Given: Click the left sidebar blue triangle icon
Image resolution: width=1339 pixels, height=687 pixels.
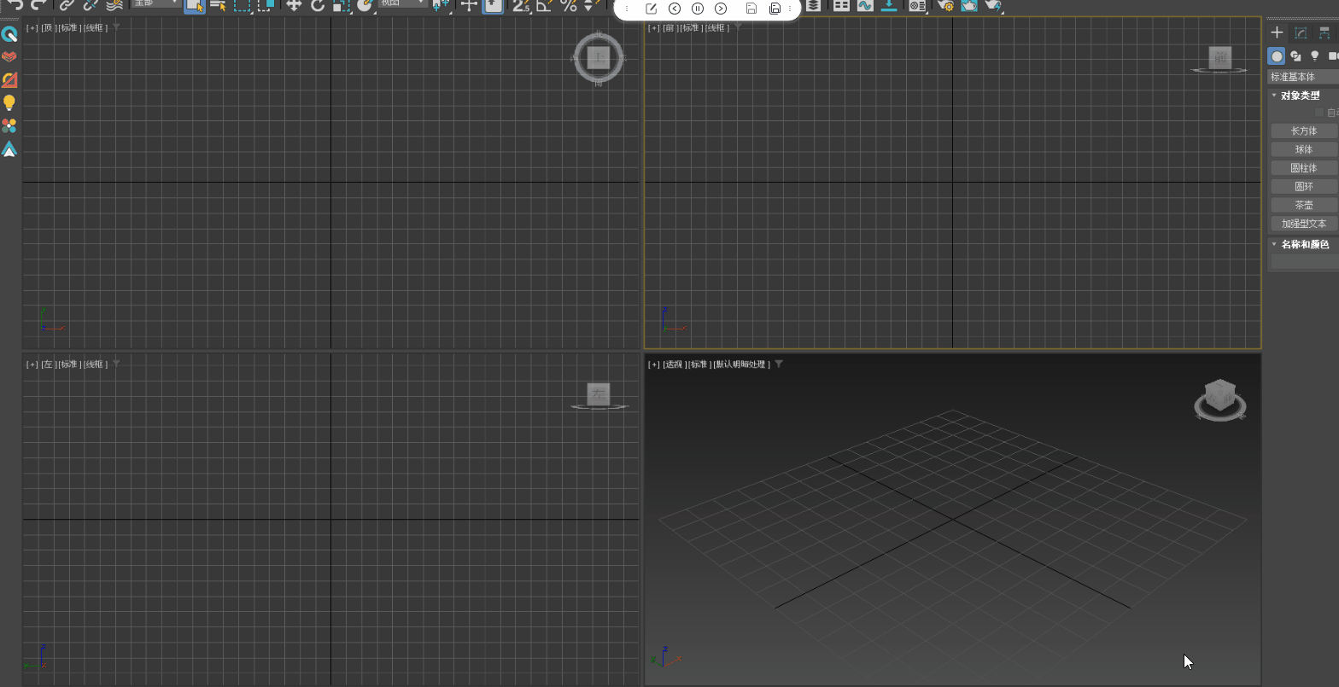Looking at the screenshot, I should pyautogui.click(x=9, y=149).
